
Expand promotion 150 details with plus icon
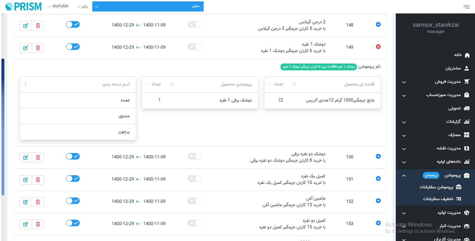coord(378,156)
